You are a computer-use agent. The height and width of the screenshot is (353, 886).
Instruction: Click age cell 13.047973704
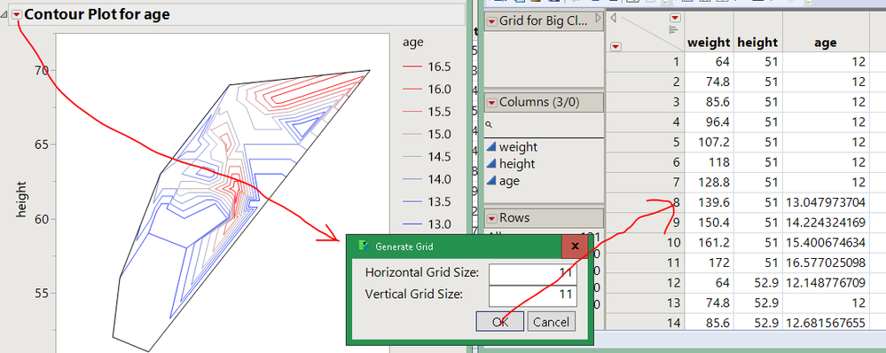[x=826, y=203]
